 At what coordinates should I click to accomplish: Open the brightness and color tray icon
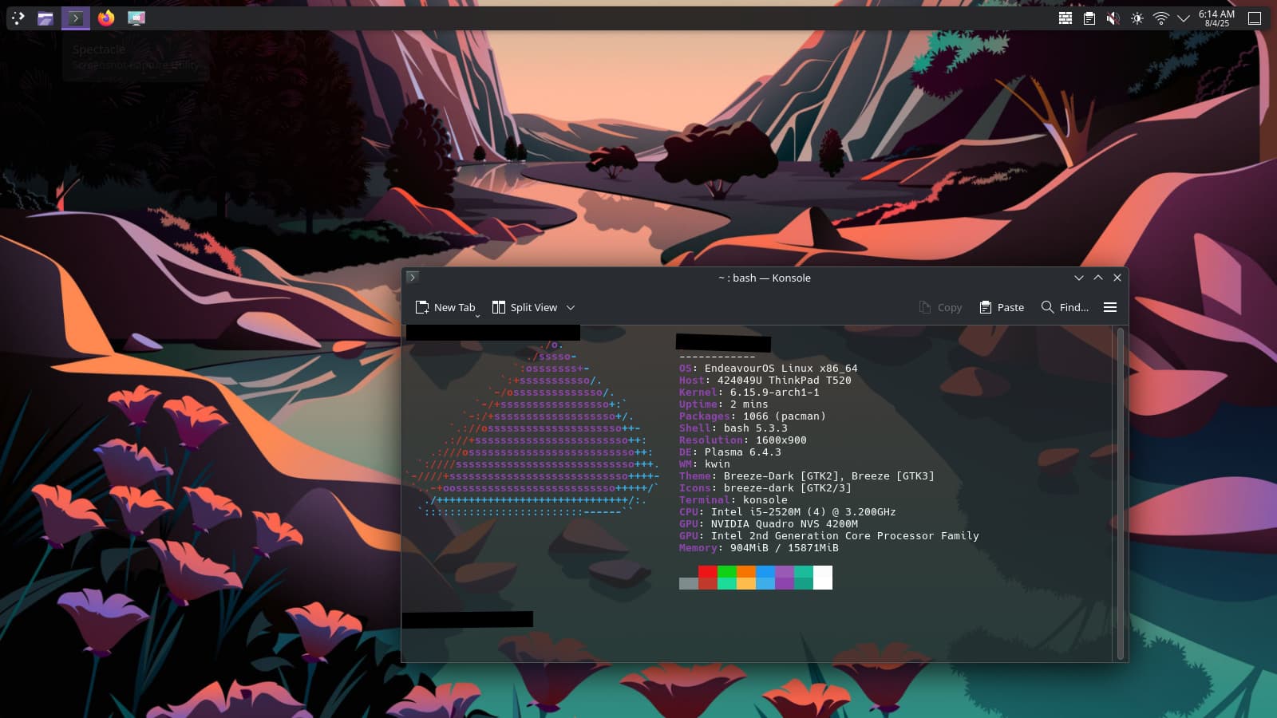(x=1137, y=18)
